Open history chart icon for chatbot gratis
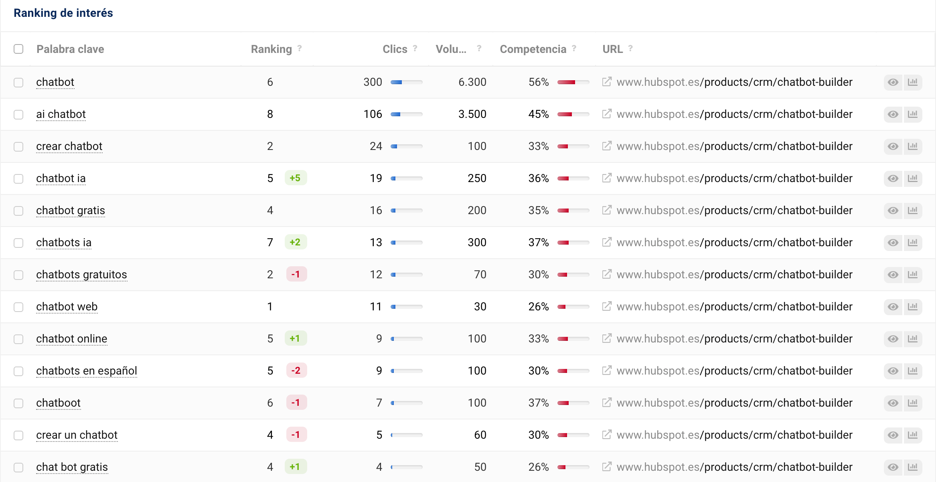Viewport: 936px width, 482px height. (x=913, y=211)
